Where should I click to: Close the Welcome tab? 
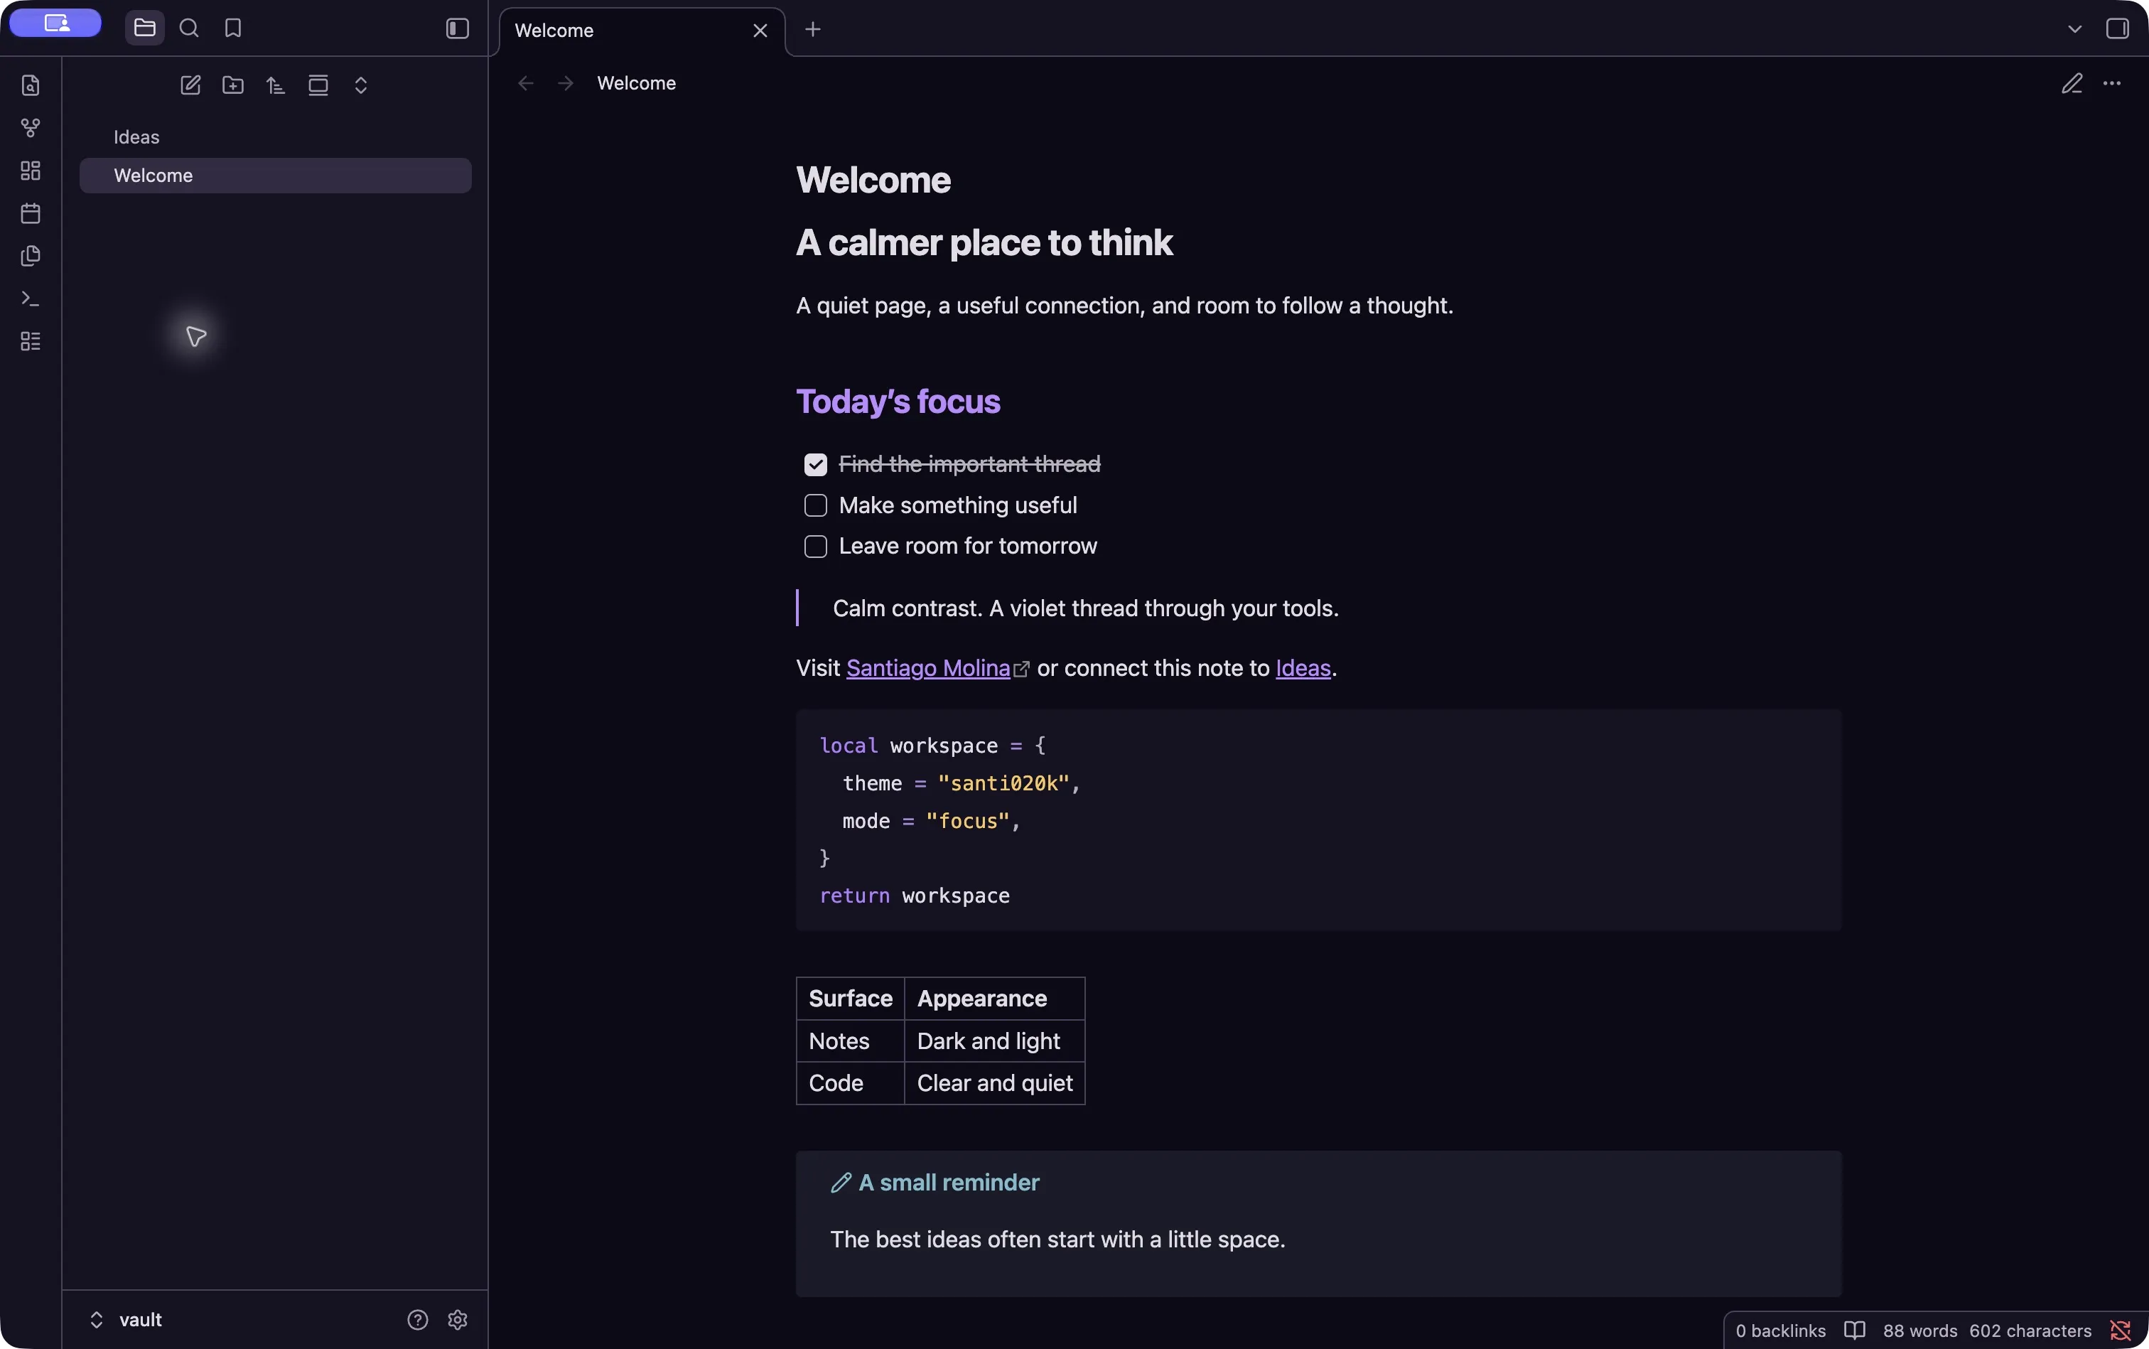(x=760, y=31)
